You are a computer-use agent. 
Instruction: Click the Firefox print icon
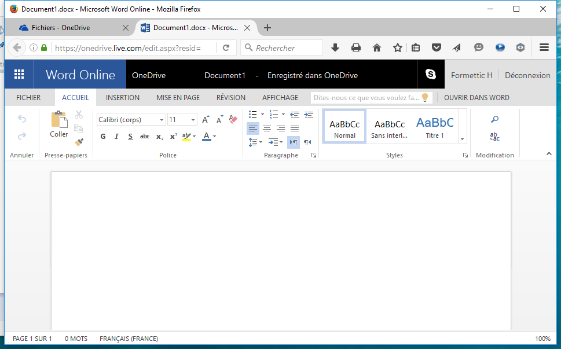tap(356, 47)
